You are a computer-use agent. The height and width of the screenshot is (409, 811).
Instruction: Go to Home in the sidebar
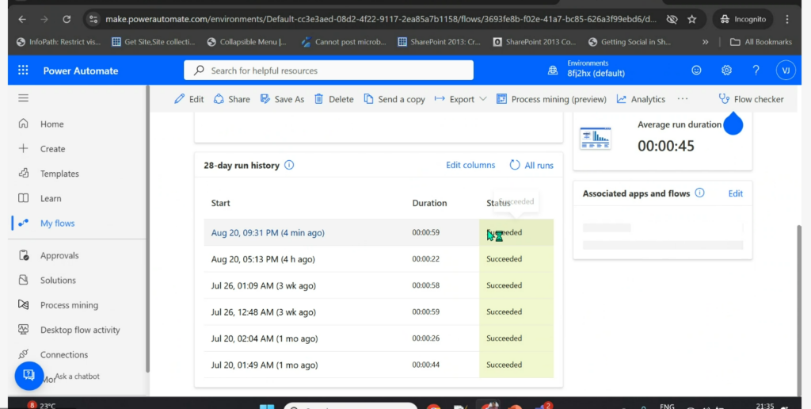click(51, 124)
